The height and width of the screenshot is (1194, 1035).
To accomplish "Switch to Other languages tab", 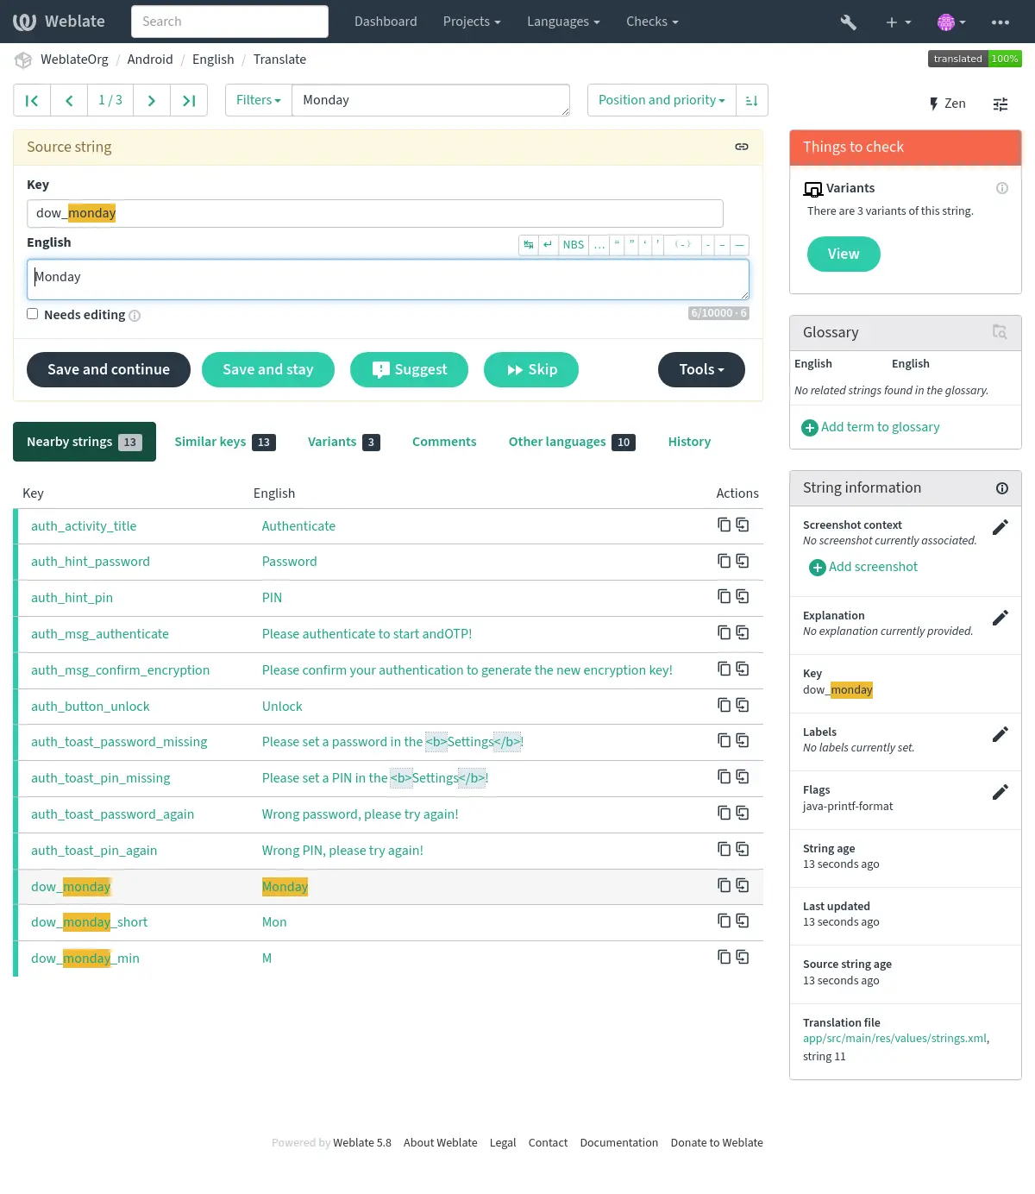I will pyautogui.click(x=572, y=442).
